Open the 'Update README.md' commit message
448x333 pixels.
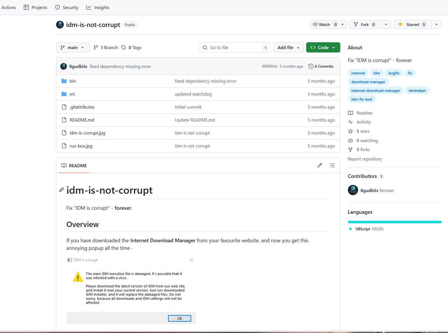[x=195, y=120]
